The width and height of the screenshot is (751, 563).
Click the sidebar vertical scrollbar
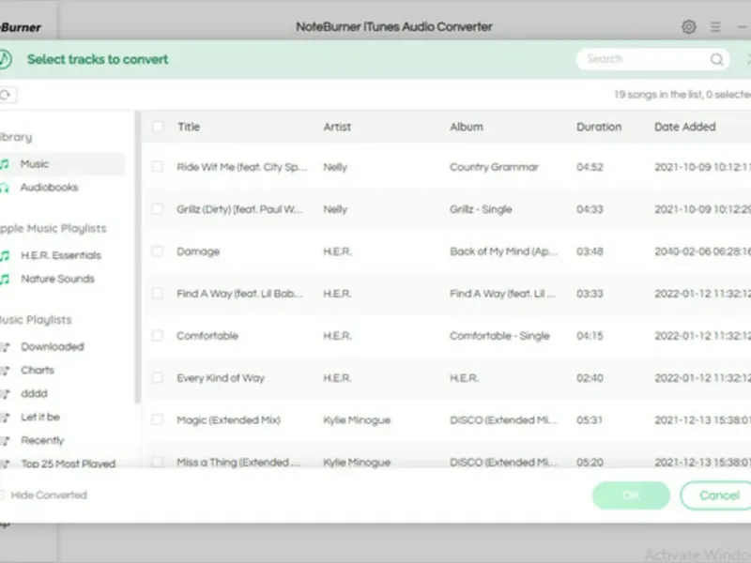138,259
